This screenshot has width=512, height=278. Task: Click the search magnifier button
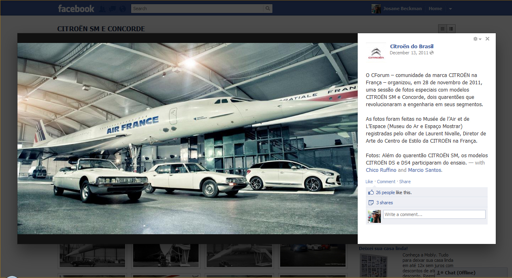tap(268, 9)
